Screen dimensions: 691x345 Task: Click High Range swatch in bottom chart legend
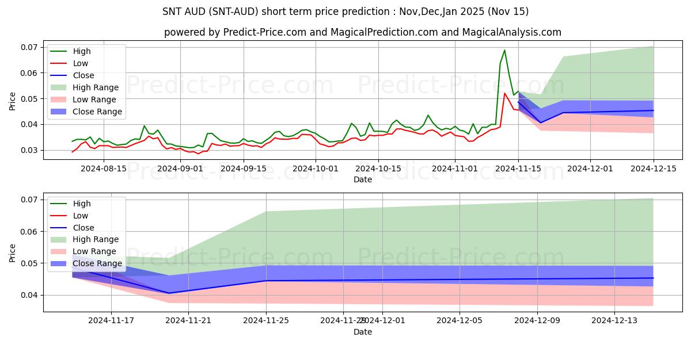point(60,240)
